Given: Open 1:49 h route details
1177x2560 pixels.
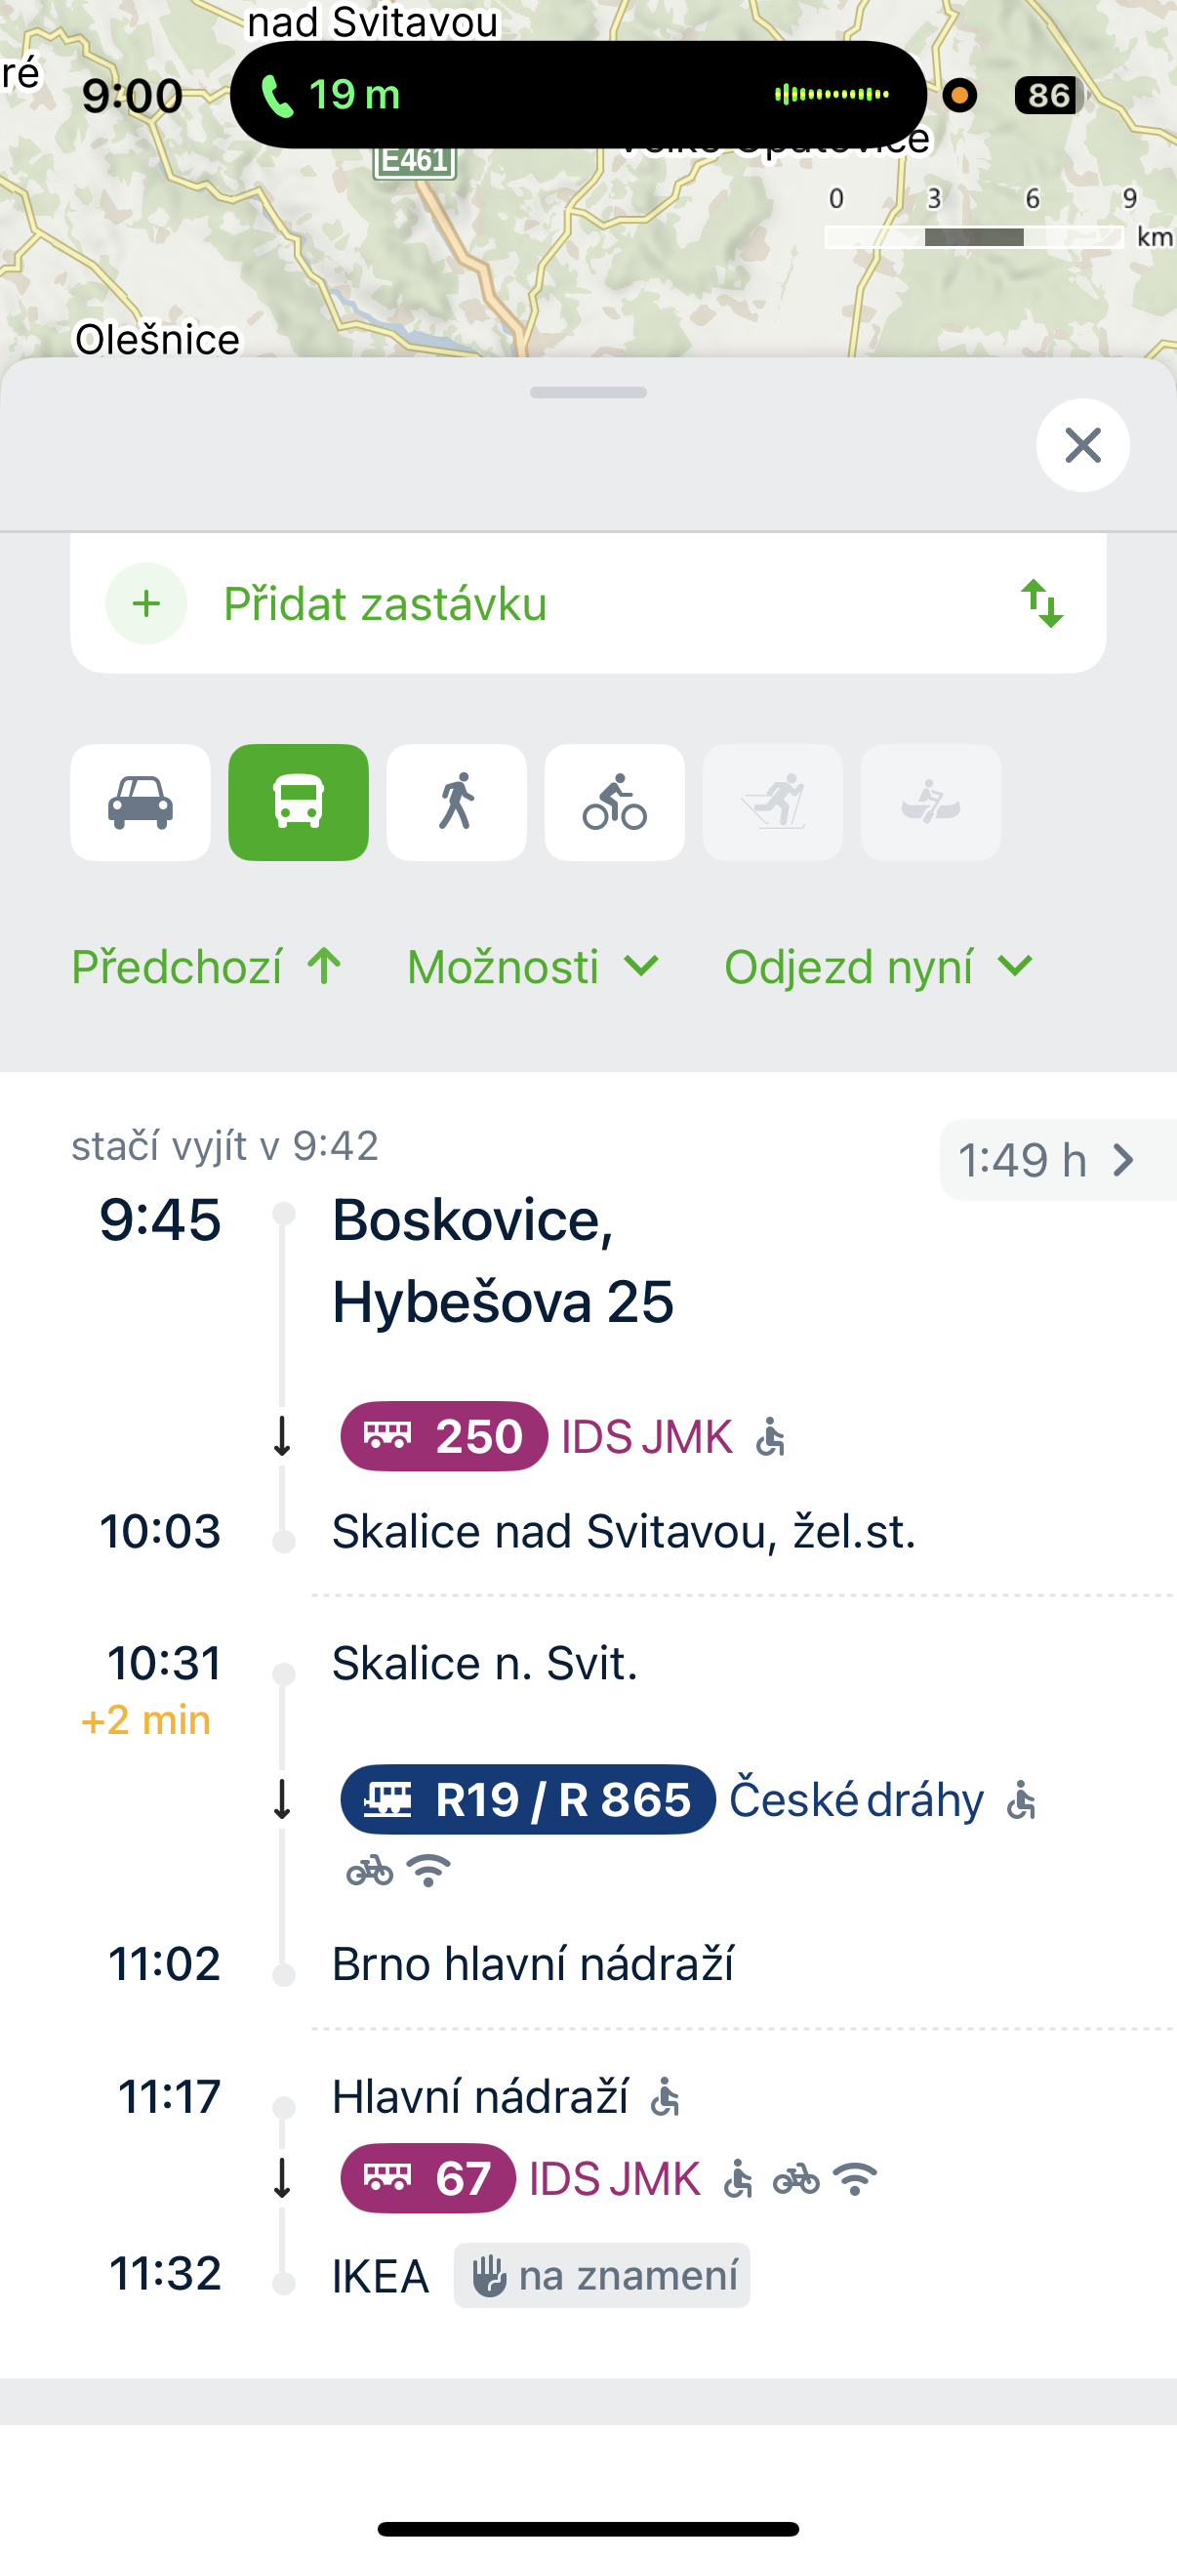Looking at the screenshot, I should pyautogui.click(x=1047, y=1160).
